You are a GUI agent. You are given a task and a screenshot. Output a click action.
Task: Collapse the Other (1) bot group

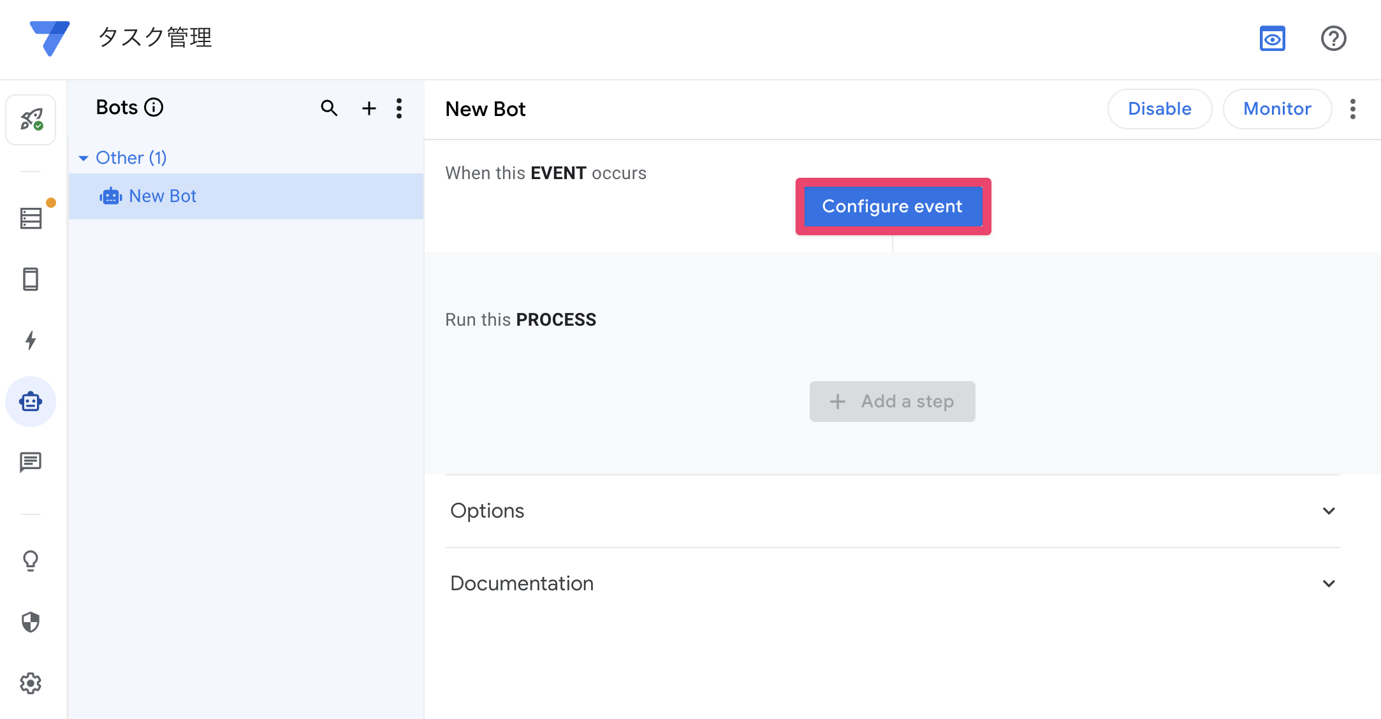pyautogui.click(x=84, y=158)
